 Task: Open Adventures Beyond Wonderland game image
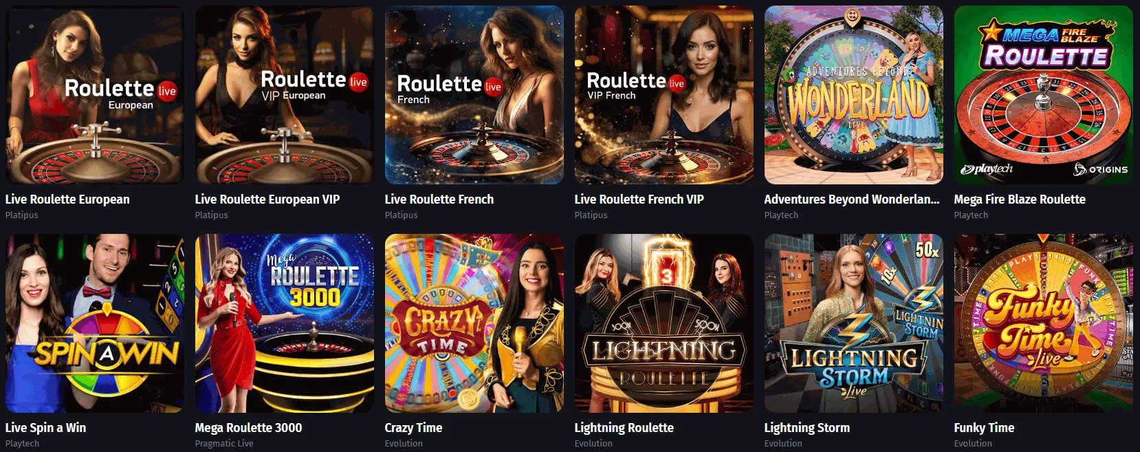coord(854,95)
